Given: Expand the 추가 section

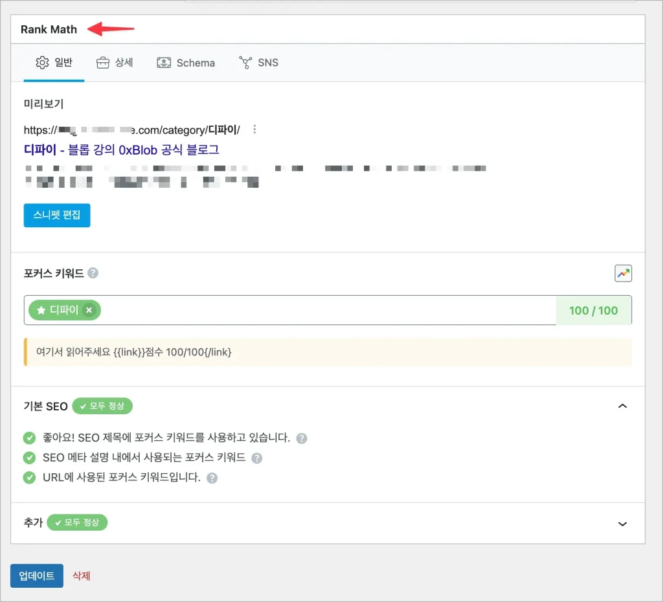Looking at the screenshot, I should click(x=622, y=524).
